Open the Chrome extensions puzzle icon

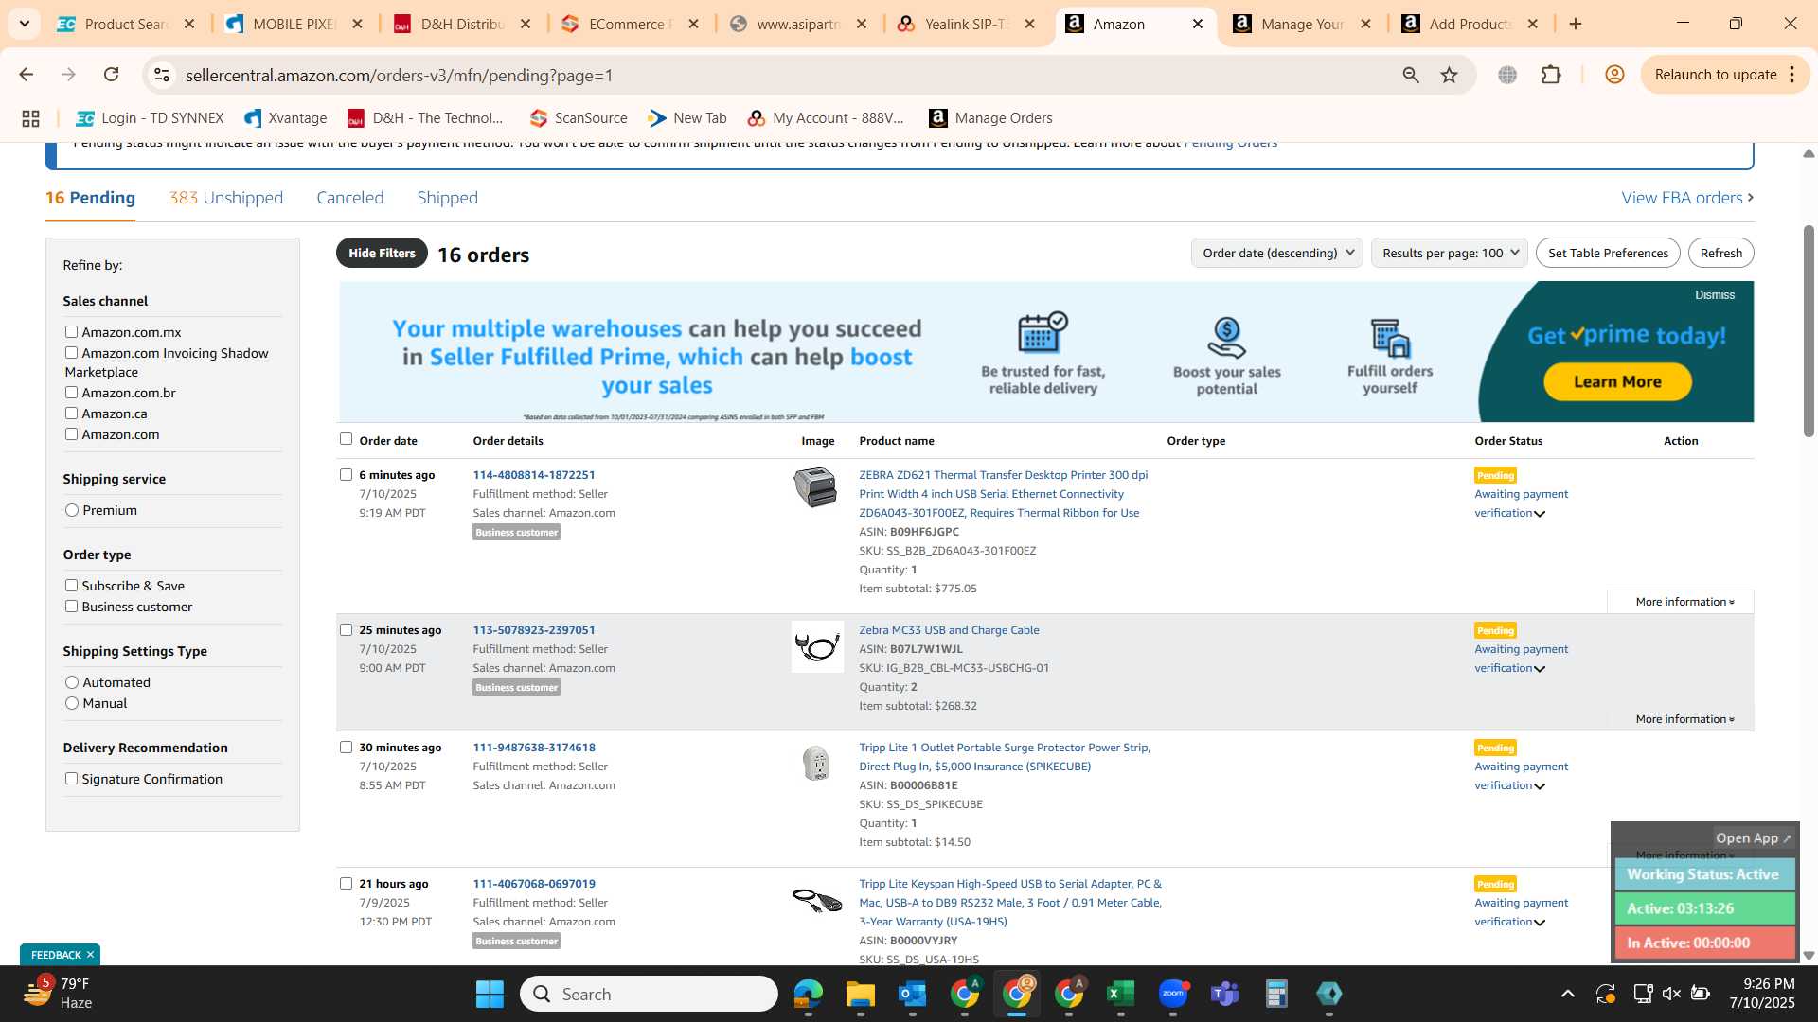1551,75
